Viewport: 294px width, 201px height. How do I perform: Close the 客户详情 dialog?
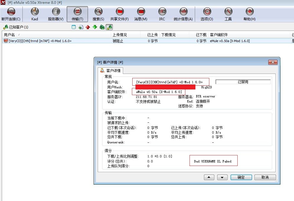pyautogui.click(x=273, y=62)
